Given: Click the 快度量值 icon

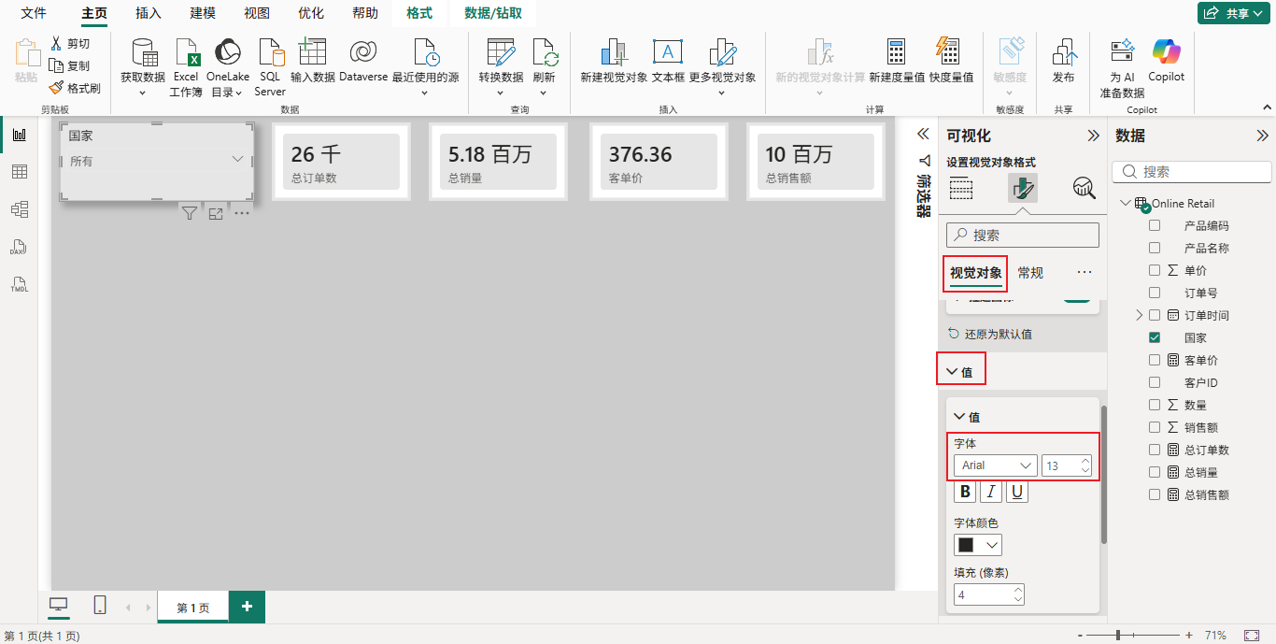Looking at the screenshot, I should (947, 52).
